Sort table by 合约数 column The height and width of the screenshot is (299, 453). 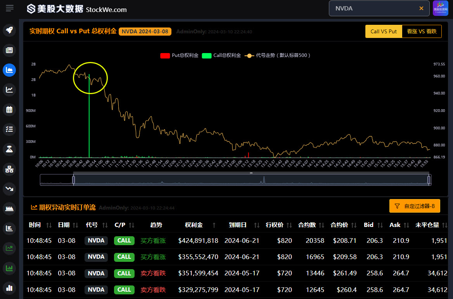coord(322,225)
